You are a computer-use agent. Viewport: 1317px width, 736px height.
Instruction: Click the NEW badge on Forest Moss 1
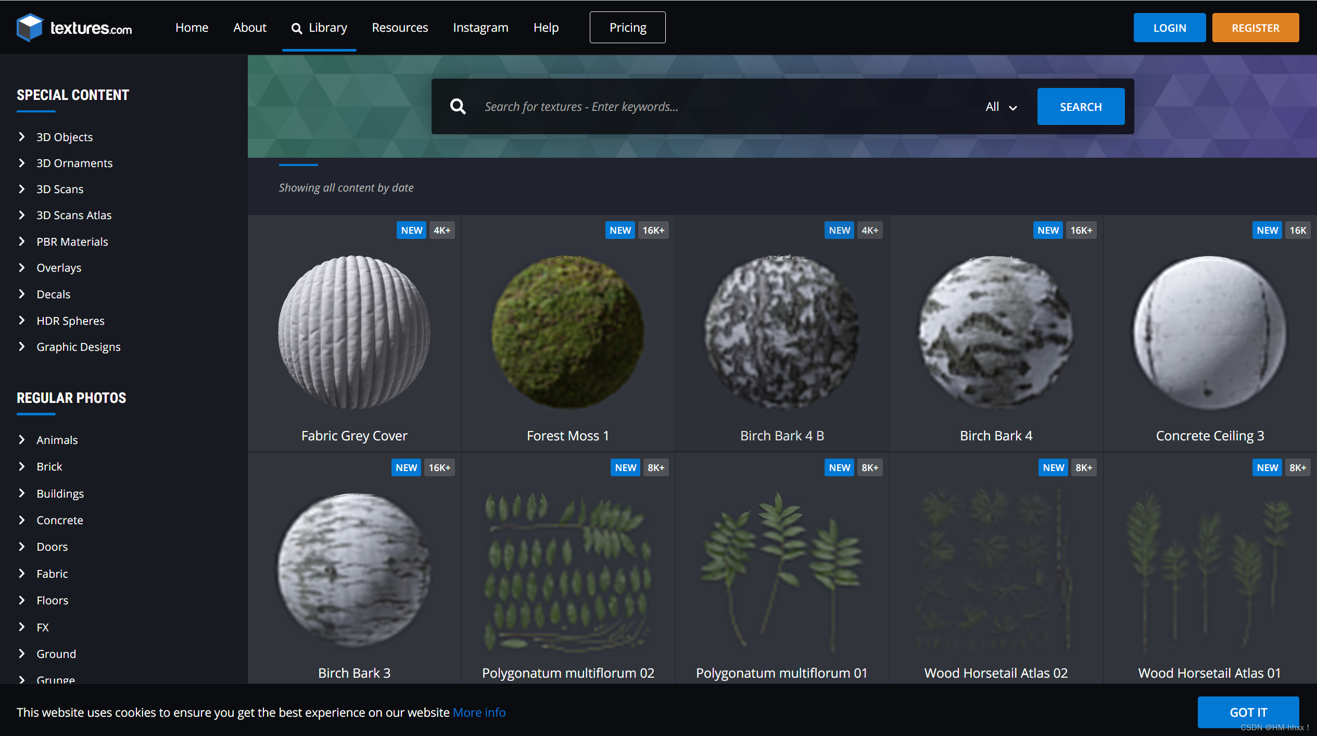tap(619, 230)
